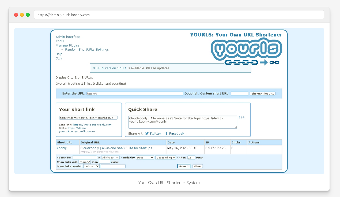Select the short link text box

coord(88,118)
